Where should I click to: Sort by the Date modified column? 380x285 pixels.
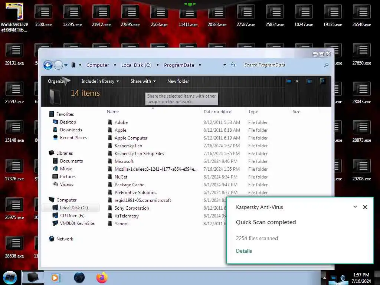[217, 111]
